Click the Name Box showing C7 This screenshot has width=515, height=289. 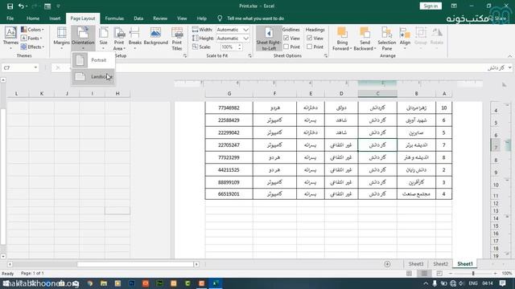[x=17, y=67]
